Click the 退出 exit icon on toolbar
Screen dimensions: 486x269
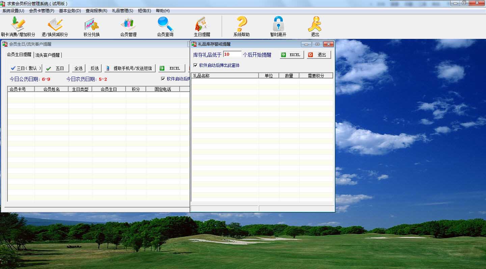pos(315,26)
